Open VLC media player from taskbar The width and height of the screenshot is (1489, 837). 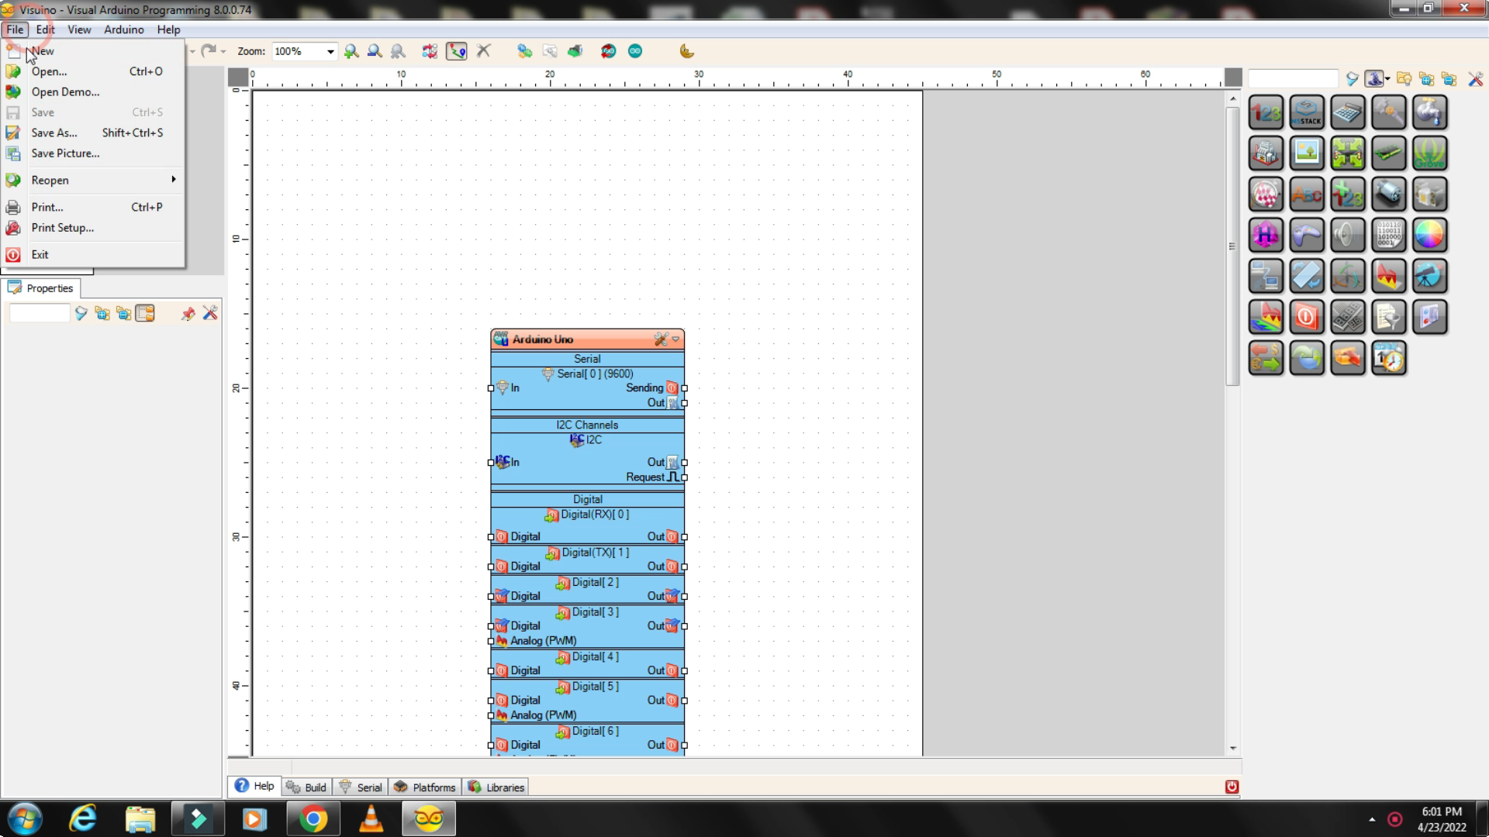point(371,819)
